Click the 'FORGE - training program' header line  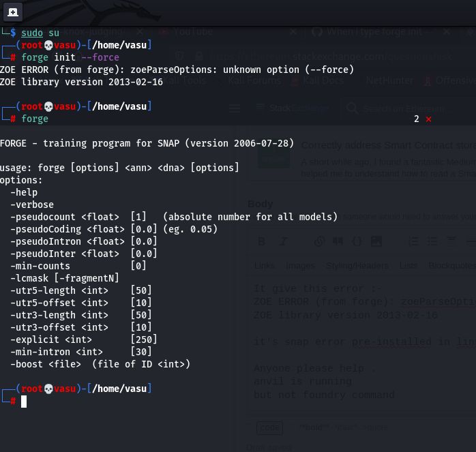(x=147, y=143)
